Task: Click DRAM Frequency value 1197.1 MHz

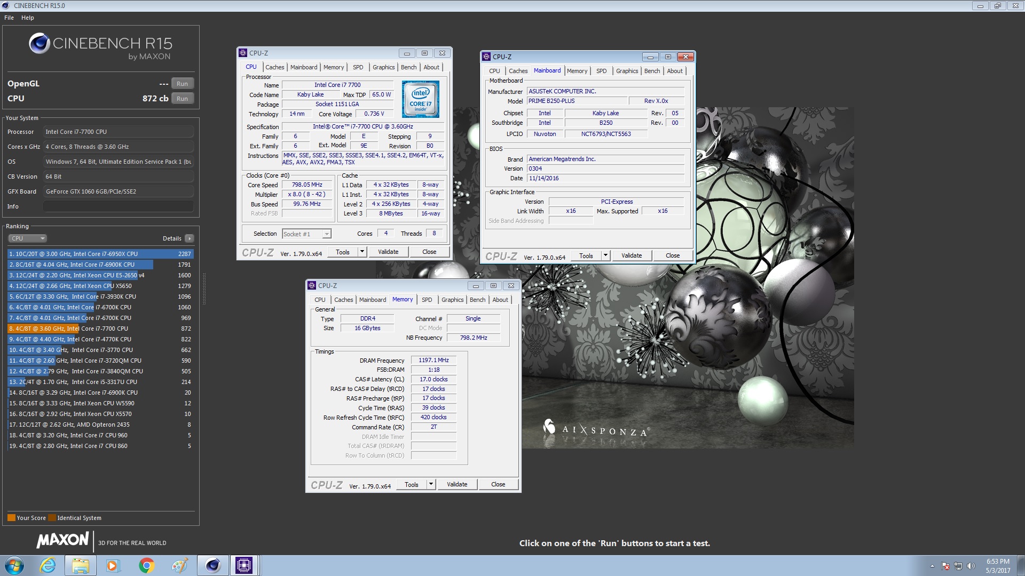Action: point(433,360)
